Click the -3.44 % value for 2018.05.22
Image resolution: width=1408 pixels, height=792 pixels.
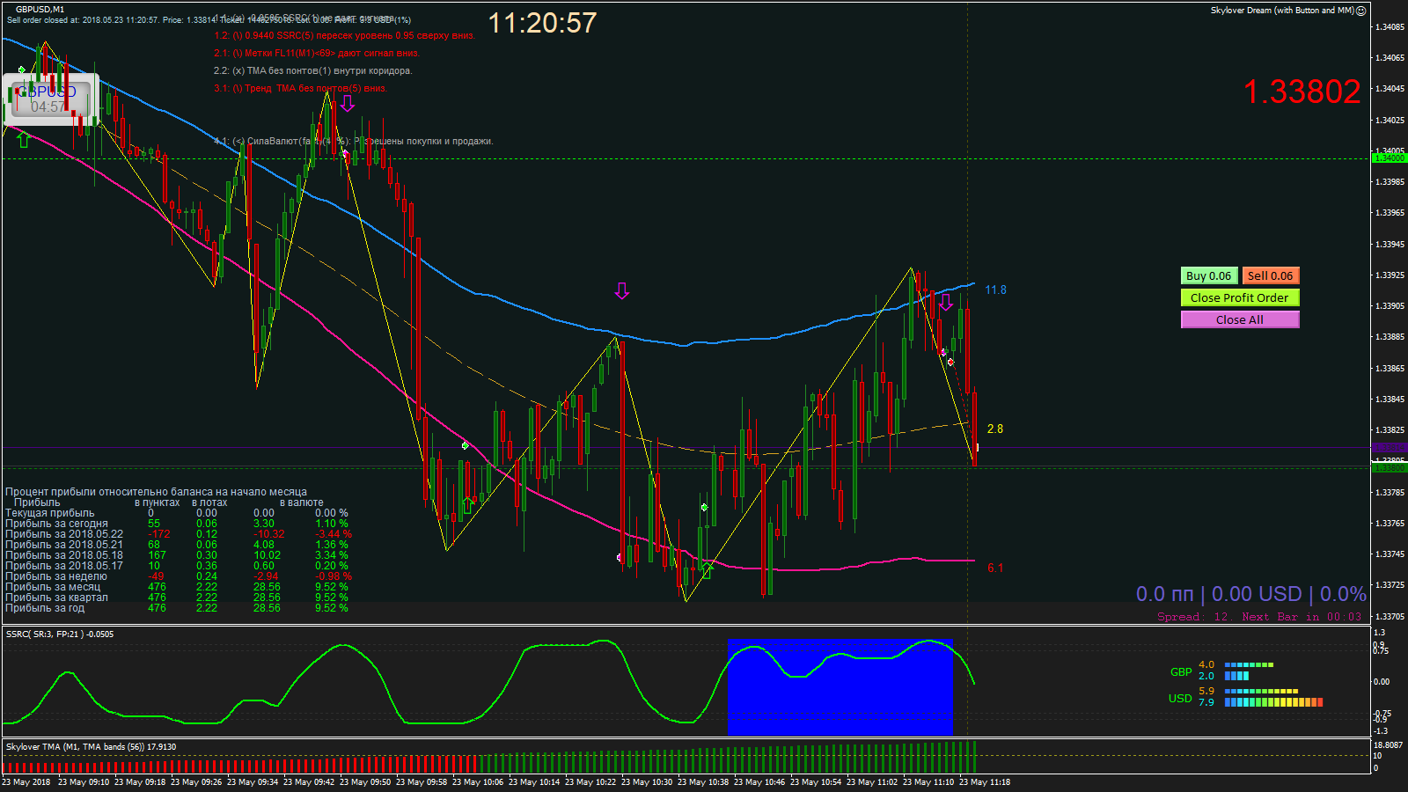[334, 534]
